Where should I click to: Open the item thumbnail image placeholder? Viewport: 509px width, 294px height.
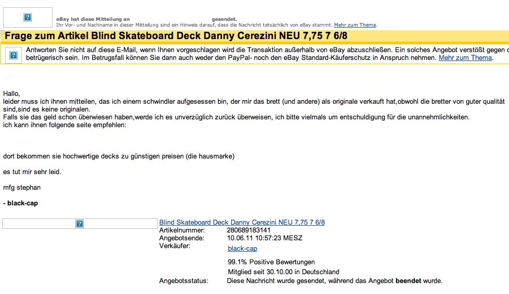coord(80,224)
